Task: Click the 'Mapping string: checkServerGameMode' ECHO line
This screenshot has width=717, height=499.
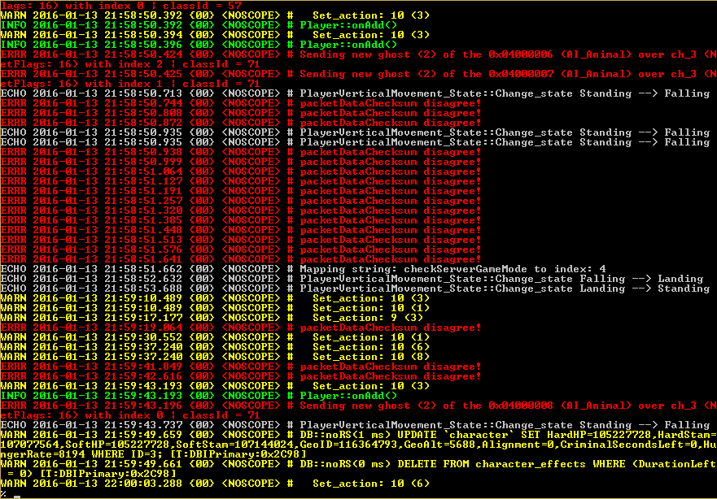Action: point(304,269)
